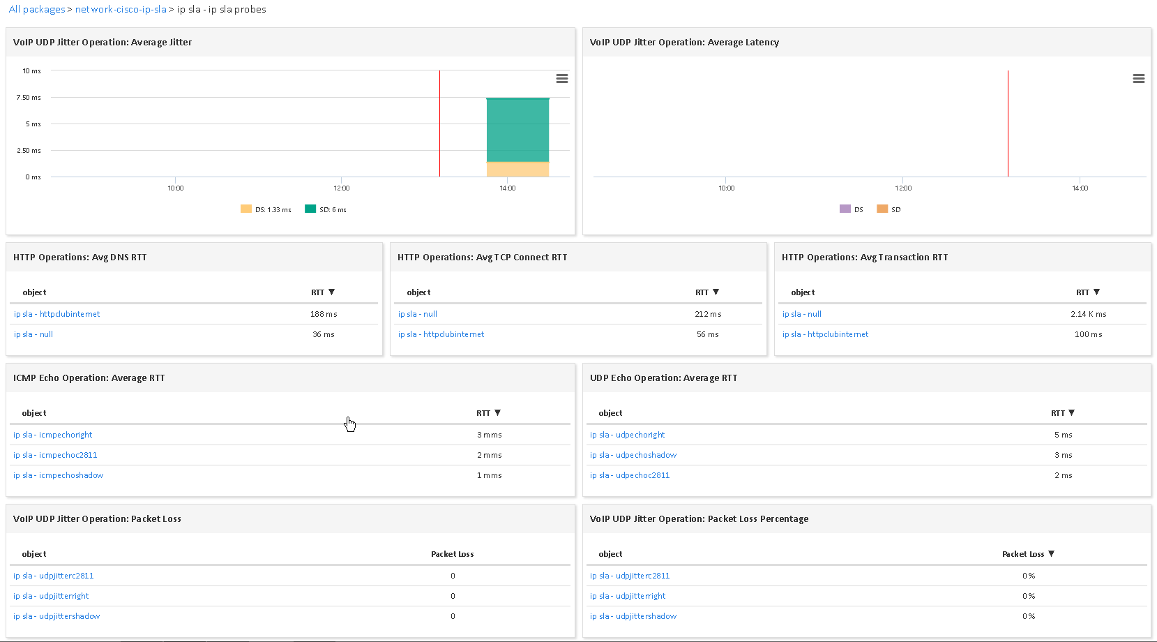Click the orange SD swatch in Latency legend
1157x642 pixels.
click(882, 209)
